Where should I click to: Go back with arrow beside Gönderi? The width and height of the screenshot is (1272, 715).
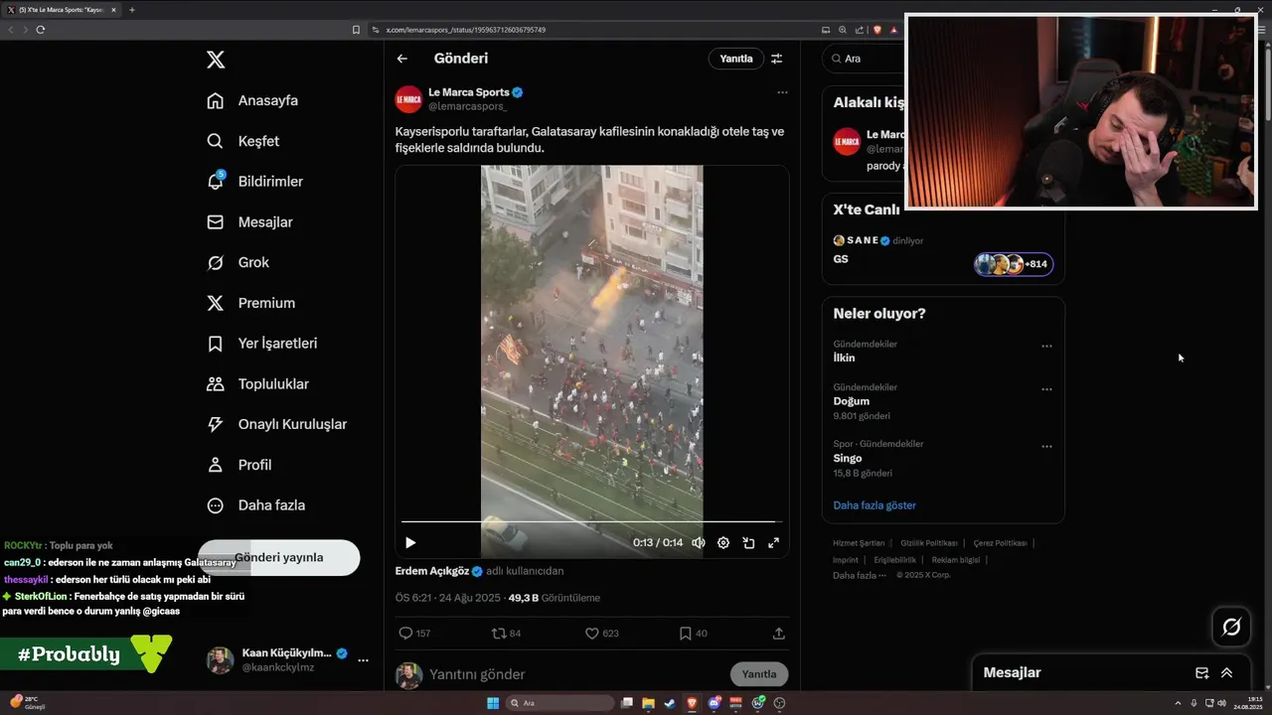pyautogui.click(x=402, y=59)
